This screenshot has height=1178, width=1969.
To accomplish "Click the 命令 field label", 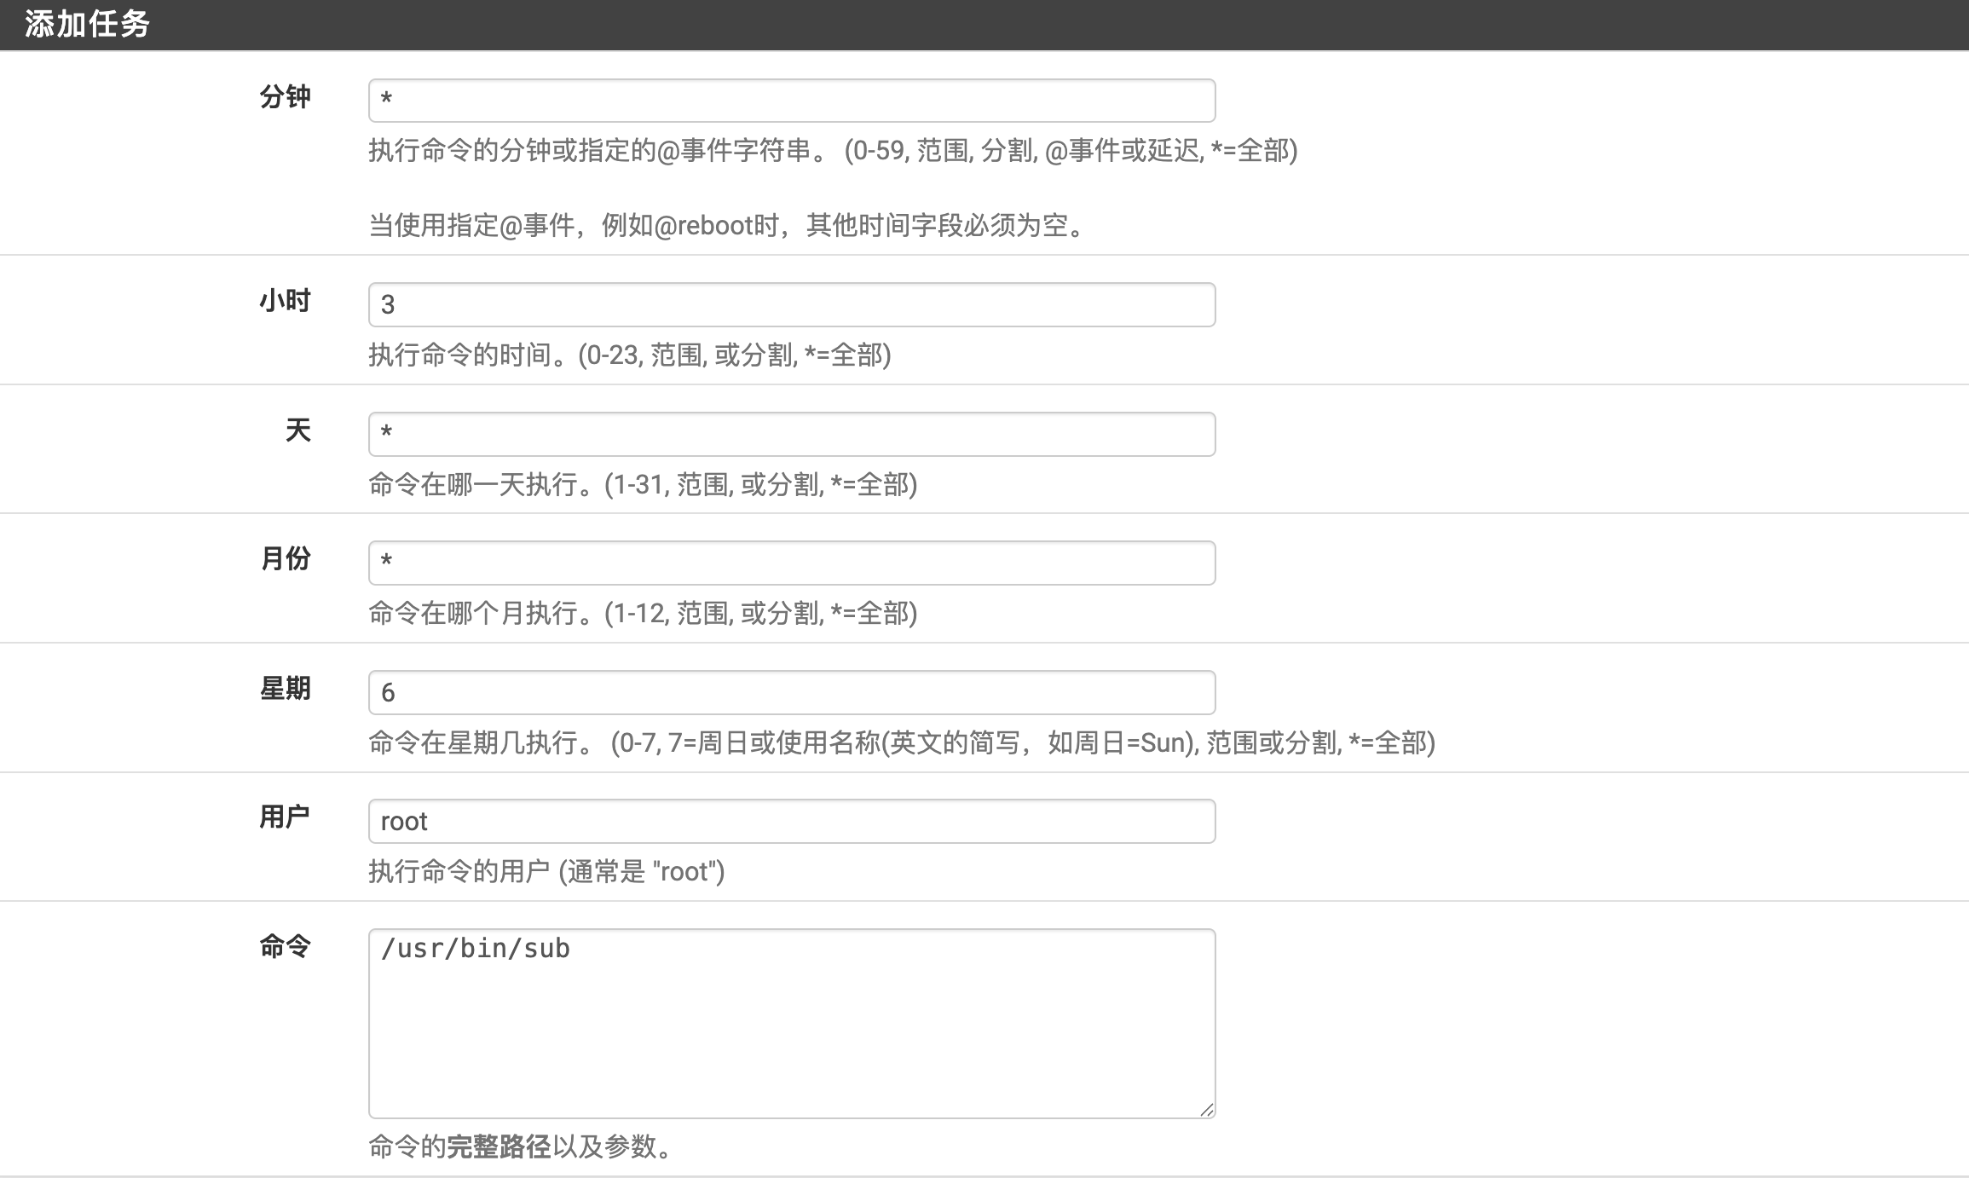I will 285,946.
